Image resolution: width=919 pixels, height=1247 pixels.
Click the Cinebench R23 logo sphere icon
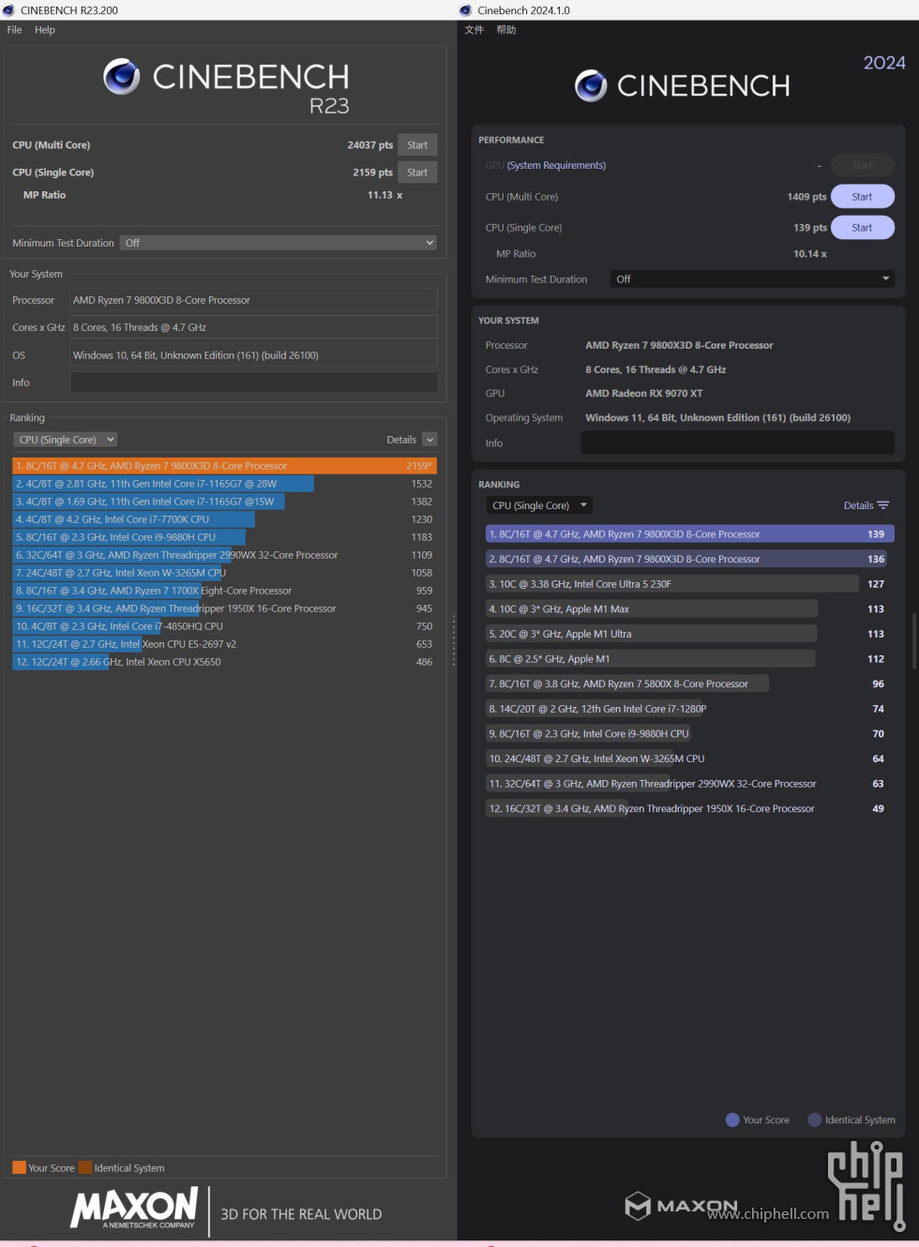(122, 77)
